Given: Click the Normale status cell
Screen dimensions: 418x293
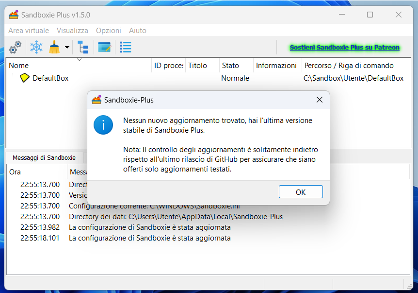Looking at the screenshot, I should tap(235, 78).
